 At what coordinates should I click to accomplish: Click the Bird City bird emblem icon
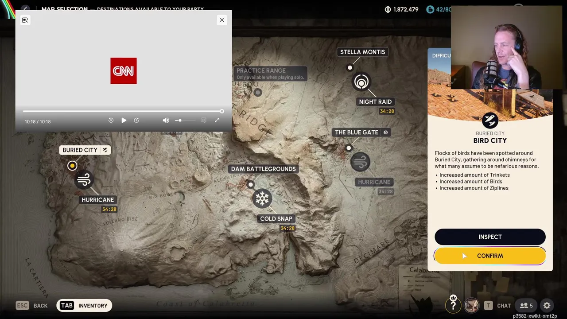click(x=490, y=120)
